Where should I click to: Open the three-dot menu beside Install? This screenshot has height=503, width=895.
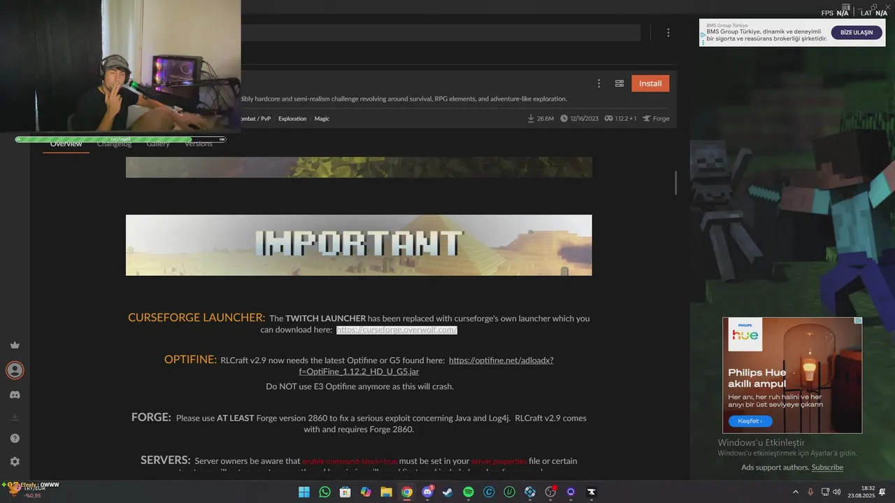[x=599, y=83]
